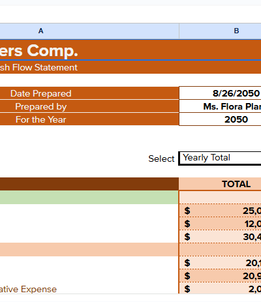Click the amount cell starting with 12,0
Screen dimensions: 261x302
point(220,224)
